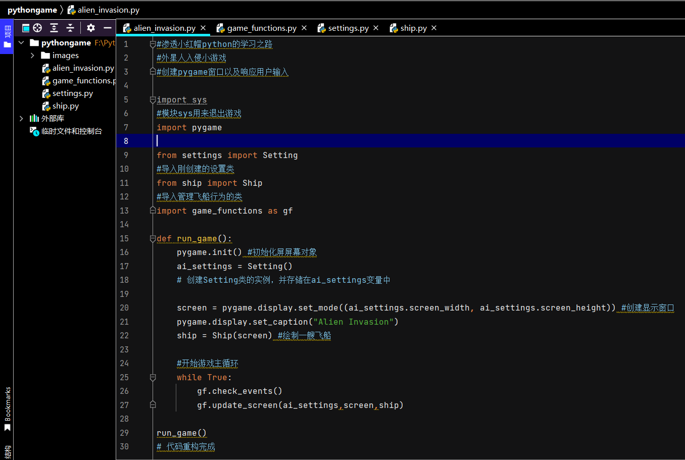Click 'from ship import Ship' code line
685x460 pixels.
[210, 183]
